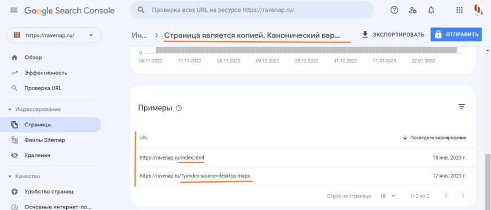Select row https://ravenap.ru/index.html
Image resolution: width=491 pixels, height=210 pixels.
click(303, 158)
